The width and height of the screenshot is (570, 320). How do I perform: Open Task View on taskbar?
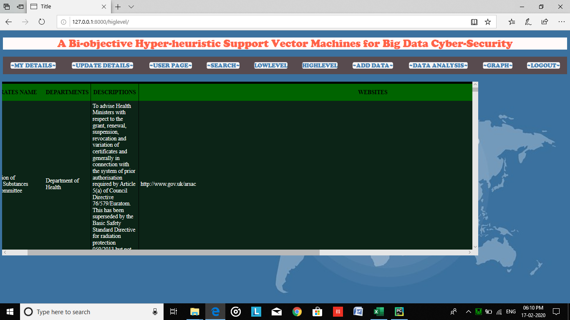point(174,312)
